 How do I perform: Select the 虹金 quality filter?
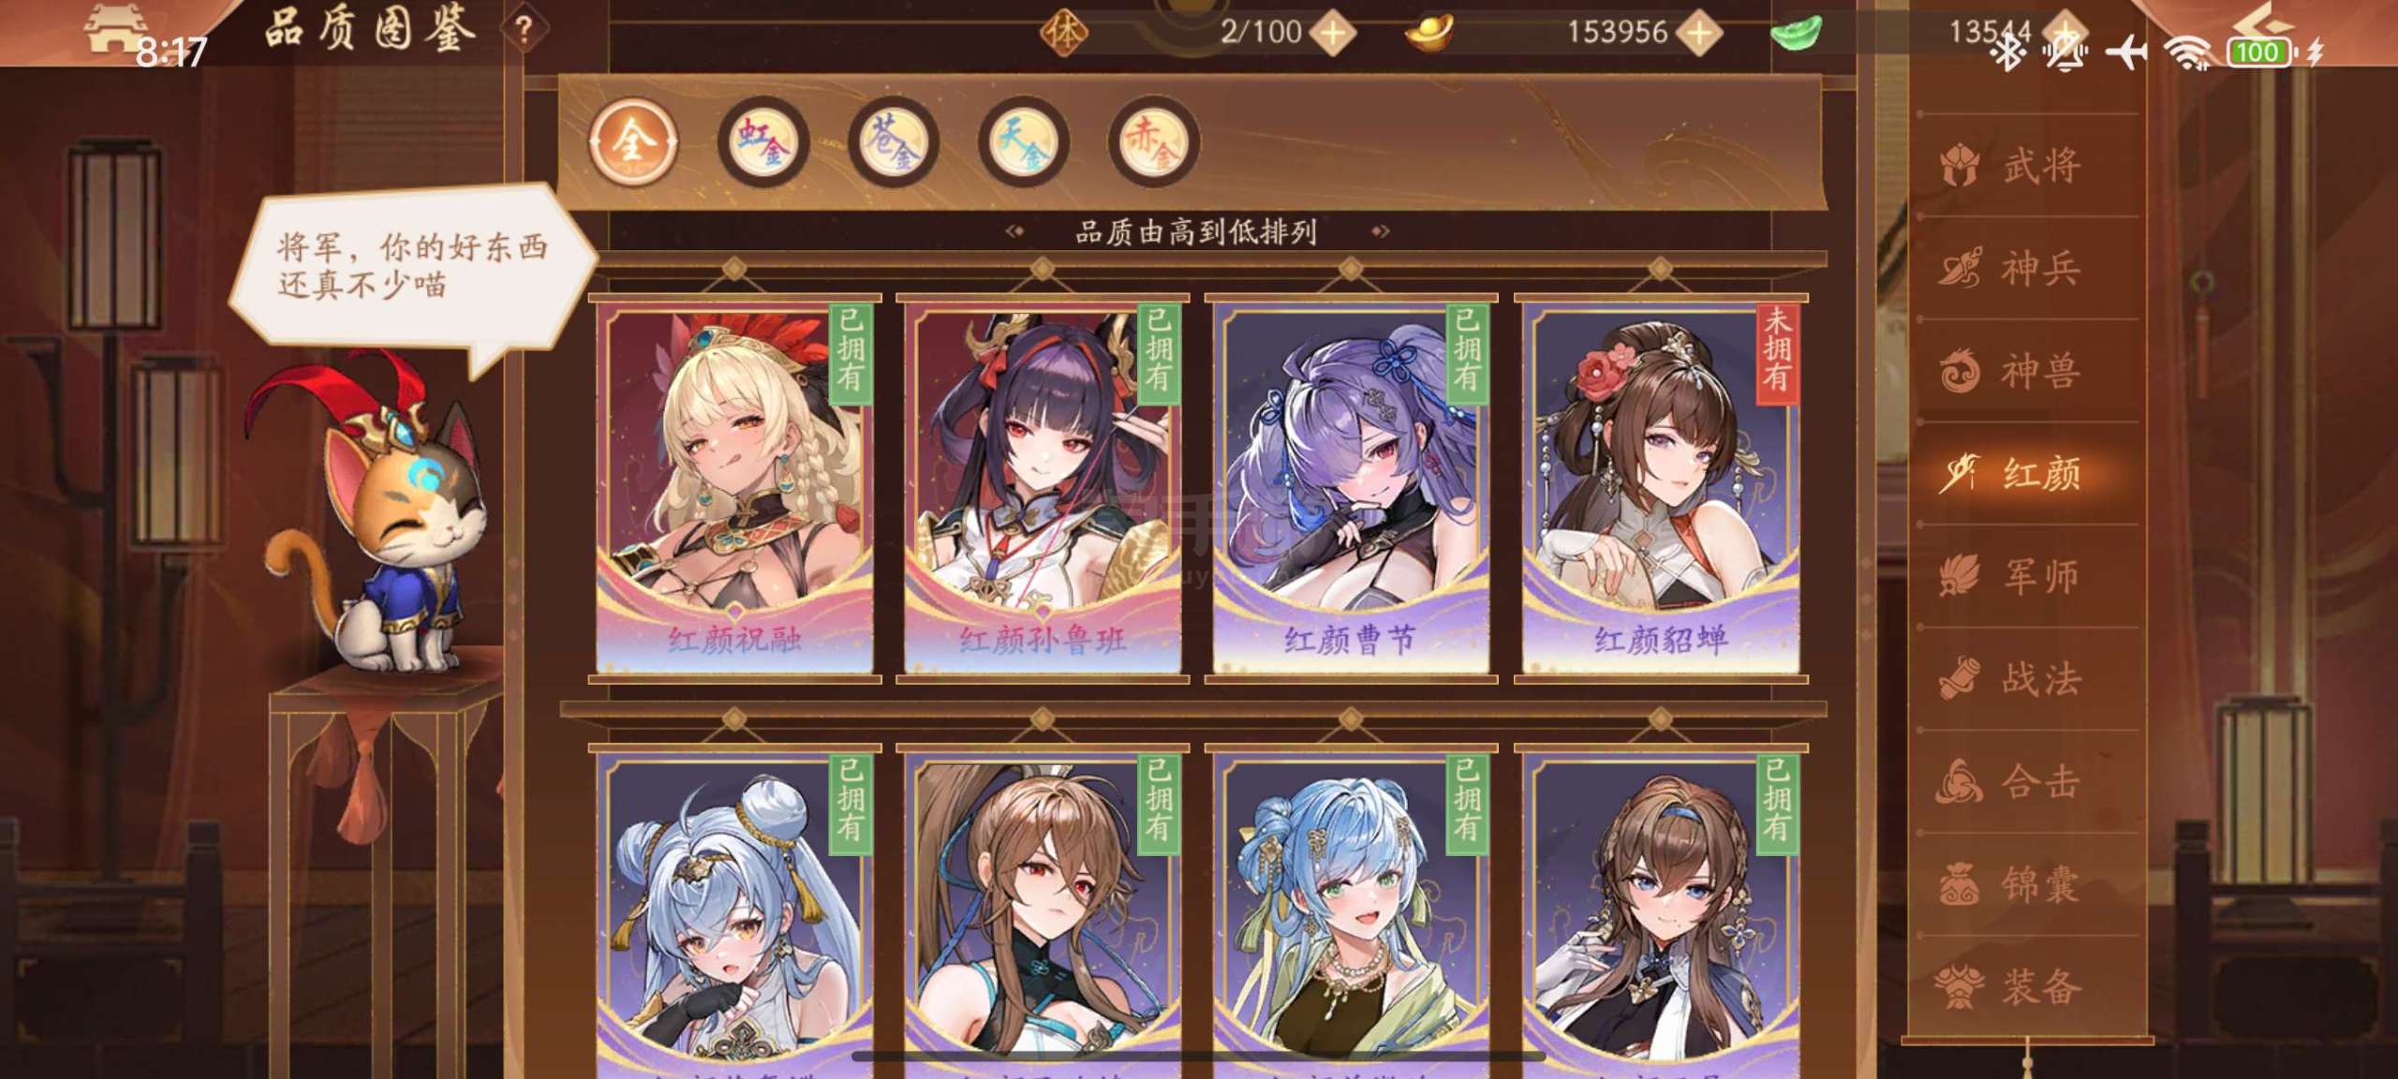[x=763, y=141]
